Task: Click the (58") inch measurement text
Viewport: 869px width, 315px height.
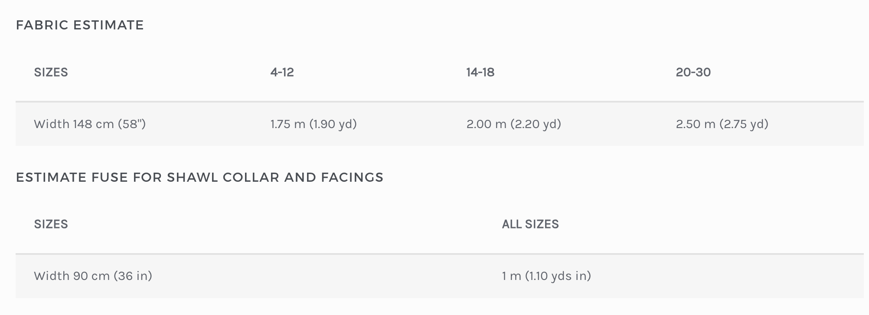Action: click(132, 124)
